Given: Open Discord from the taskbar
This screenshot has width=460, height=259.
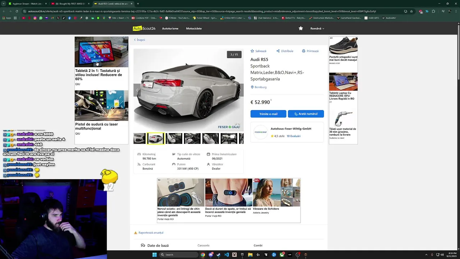Looking at the screenshot, I should (211, 255).
